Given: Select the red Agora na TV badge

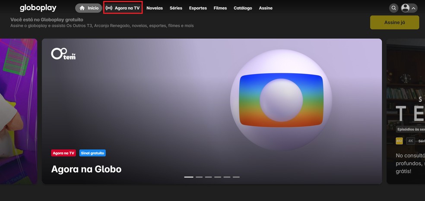Looking at the screenshot, I should click(63, 153).
